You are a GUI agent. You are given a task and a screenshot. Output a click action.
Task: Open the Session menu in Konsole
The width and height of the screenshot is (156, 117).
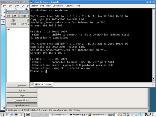point(34,6)
